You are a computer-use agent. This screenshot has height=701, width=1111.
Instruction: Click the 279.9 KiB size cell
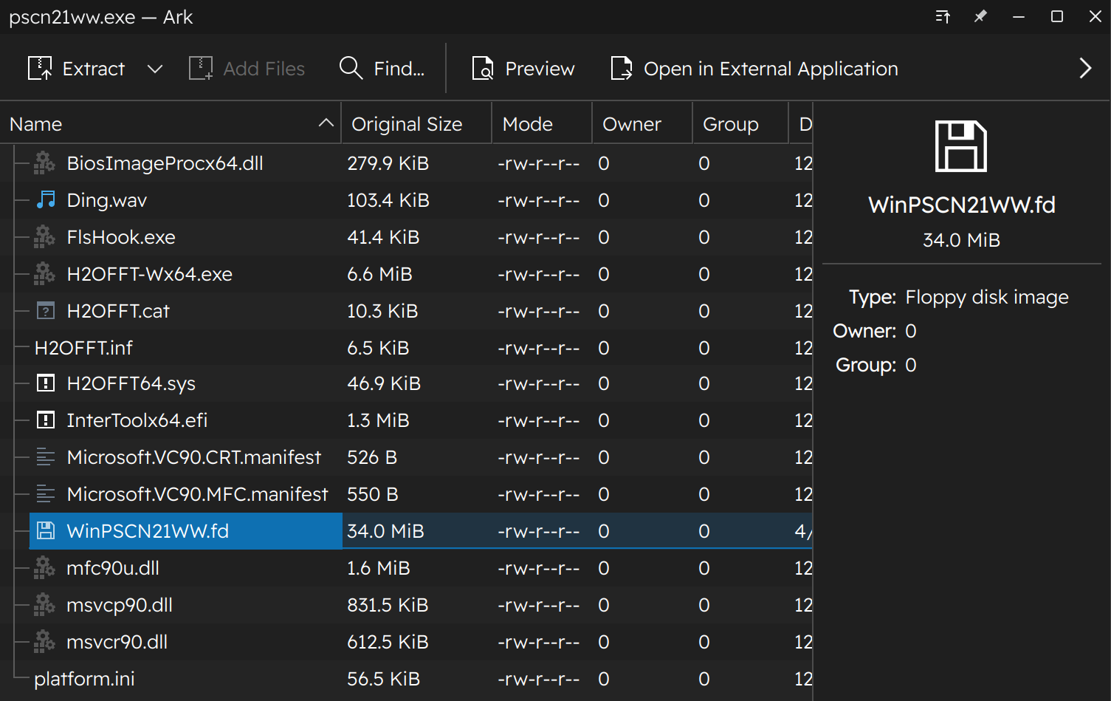388,163
